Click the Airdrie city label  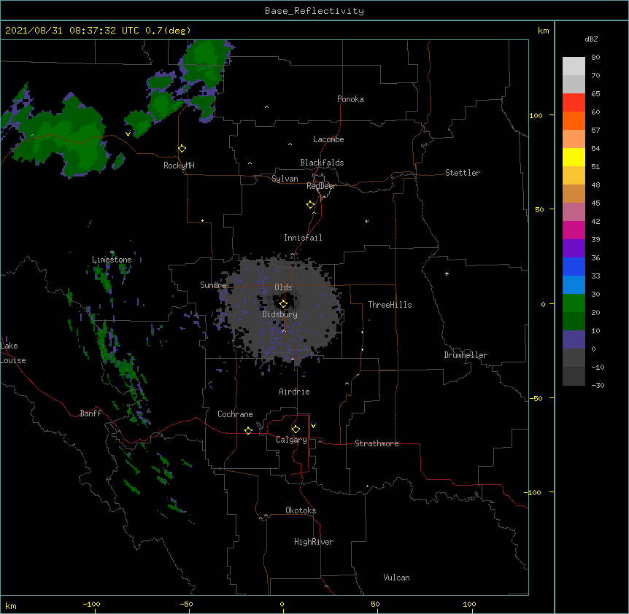pyautogui.click(x=295, y=392)
